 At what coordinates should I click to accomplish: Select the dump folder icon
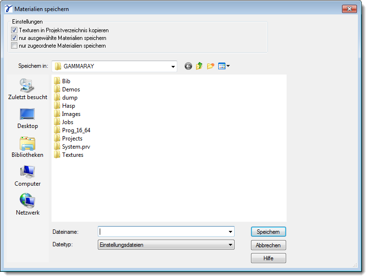[57, 98]
